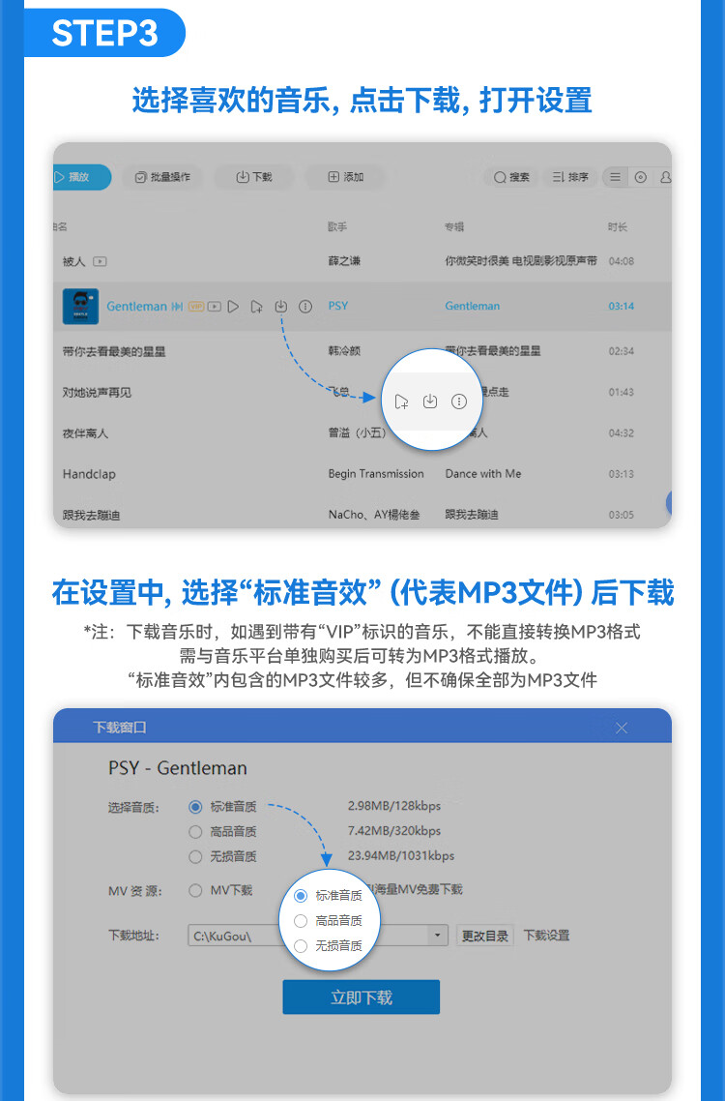Open more info icon on Gentleman row

305,306
